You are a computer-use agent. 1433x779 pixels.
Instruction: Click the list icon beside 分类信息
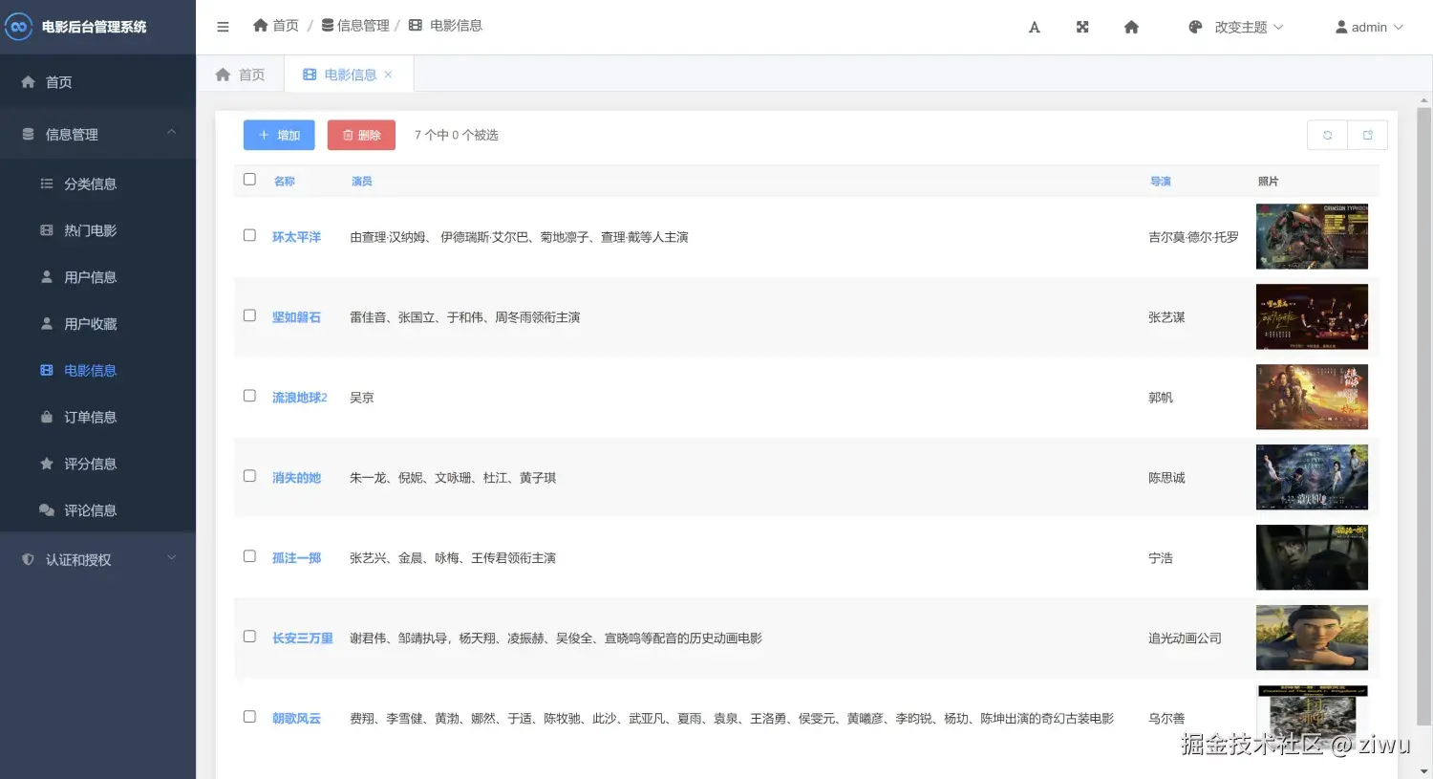coord(47,184)
